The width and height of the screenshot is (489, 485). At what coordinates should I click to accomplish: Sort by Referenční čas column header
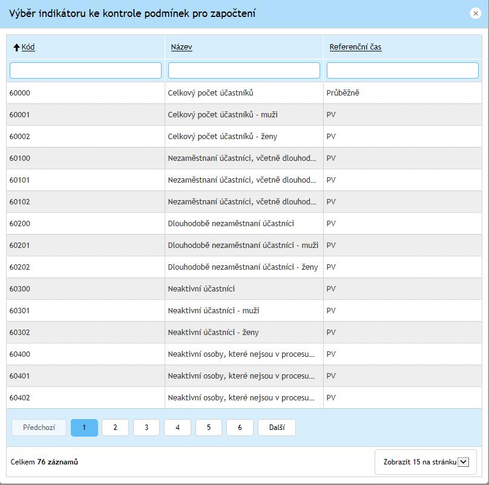coord(355,47)
